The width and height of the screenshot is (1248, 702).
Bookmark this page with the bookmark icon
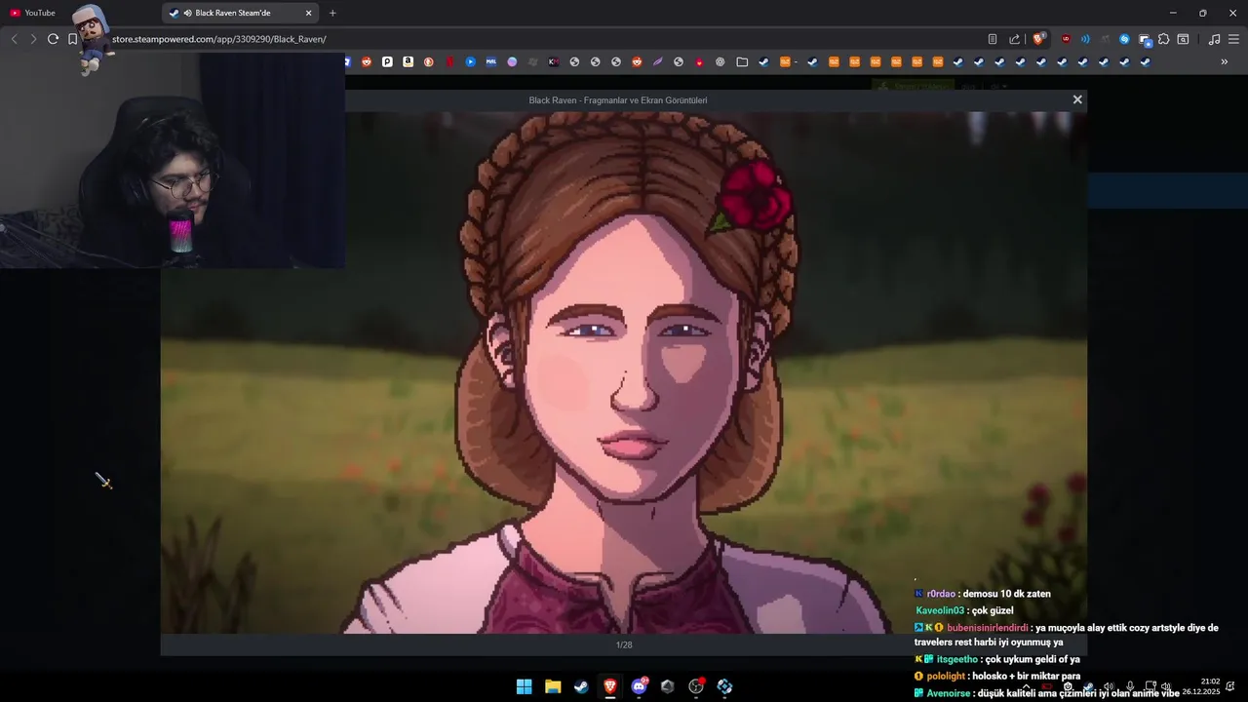72,39
